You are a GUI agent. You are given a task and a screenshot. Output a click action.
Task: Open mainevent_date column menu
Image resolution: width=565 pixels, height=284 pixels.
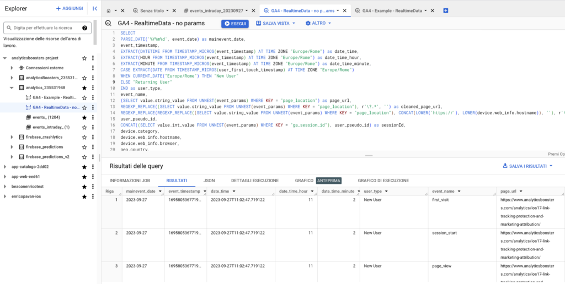click(160, 191)
